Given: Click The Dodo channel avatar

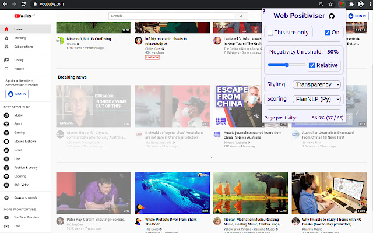Looking at the screenshot, I should click(x=139, y=221).
